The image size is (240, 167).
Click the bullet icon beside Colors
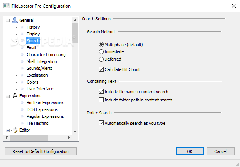click(22, 82)
